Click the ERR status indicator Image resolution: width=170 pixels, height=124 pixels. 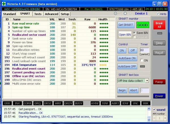point(7,103)
